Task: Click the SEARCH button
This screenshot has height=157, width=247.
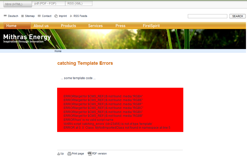Action: click(x=237, y=16)
